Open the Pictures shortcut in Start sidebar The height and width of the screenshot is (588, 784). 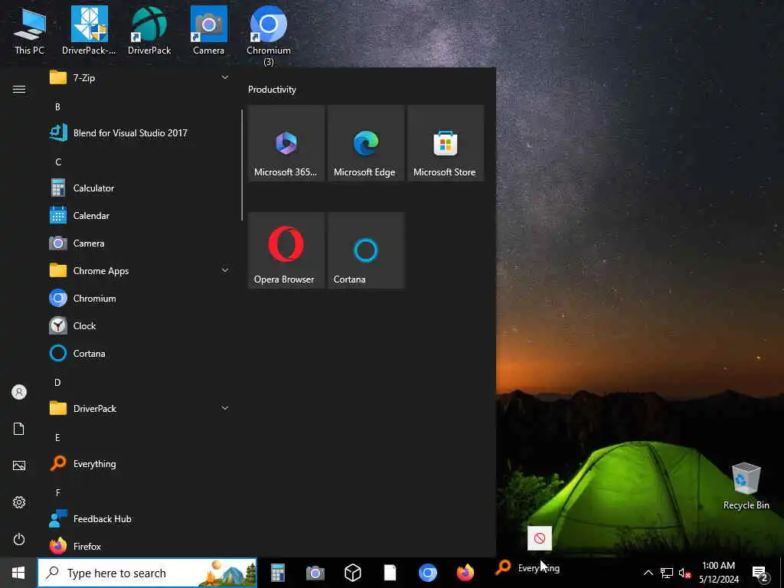19,465
